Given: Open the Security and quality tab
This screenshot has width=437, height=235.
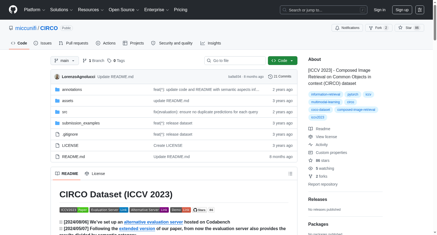Looking at the screenshot, I should click(172, 43).
